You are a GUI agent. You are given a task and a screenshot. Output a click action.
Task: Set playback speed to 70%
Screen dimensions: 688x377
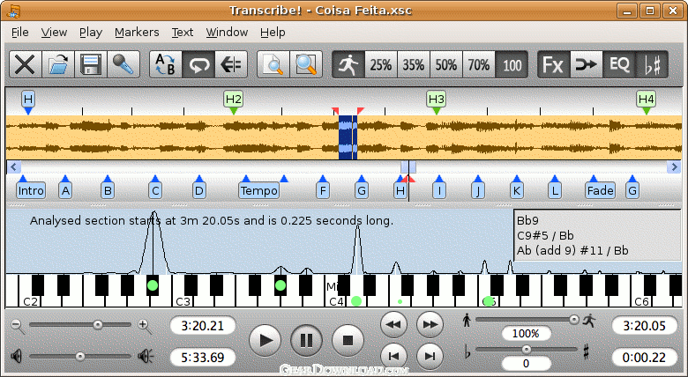coord(479,65)
